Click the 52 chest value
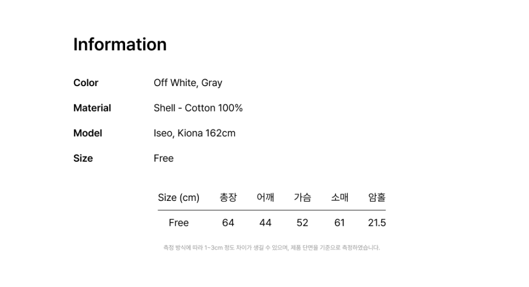The image size is (529, 287). (303, 223)
